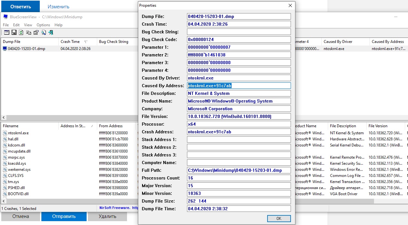This screenshot has height=225, width=408.
Task: Click the blue Отправить button
Action: (x=64, y=216)
